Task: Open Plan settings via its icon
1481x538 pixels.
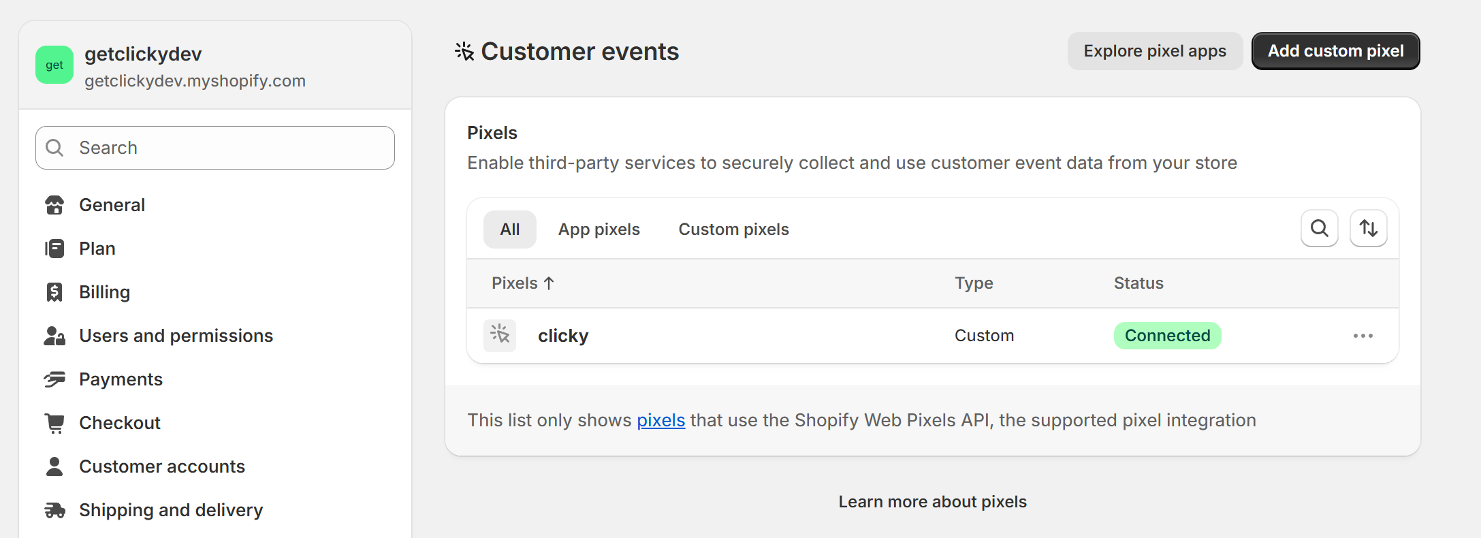Action: click(x=54, y=249)
